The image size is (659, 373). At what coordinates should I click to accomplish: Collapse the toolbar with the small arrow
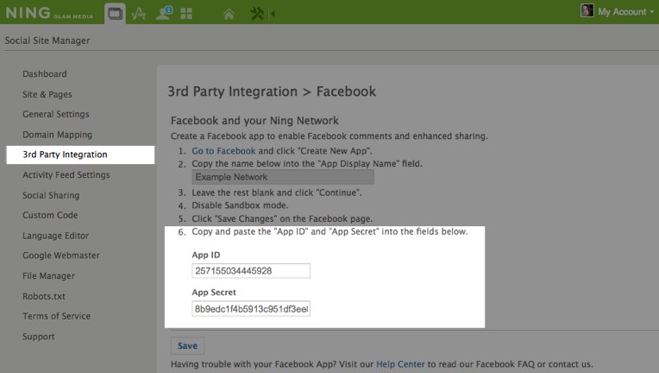click(x=273, y=14)
